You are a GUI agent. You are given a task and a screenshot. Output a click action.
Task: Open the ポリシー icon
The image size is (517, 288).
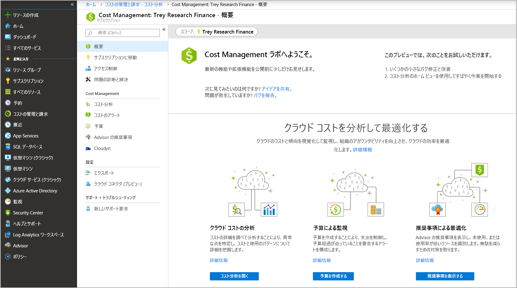pos(8,257)
